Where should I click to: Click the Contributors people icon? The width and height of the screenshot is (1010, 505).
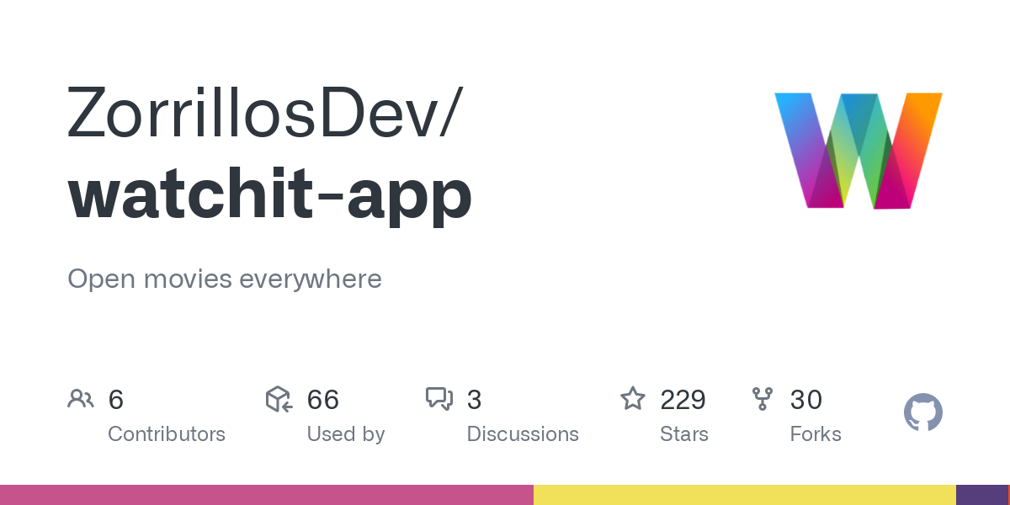click(x=81, y=399)
